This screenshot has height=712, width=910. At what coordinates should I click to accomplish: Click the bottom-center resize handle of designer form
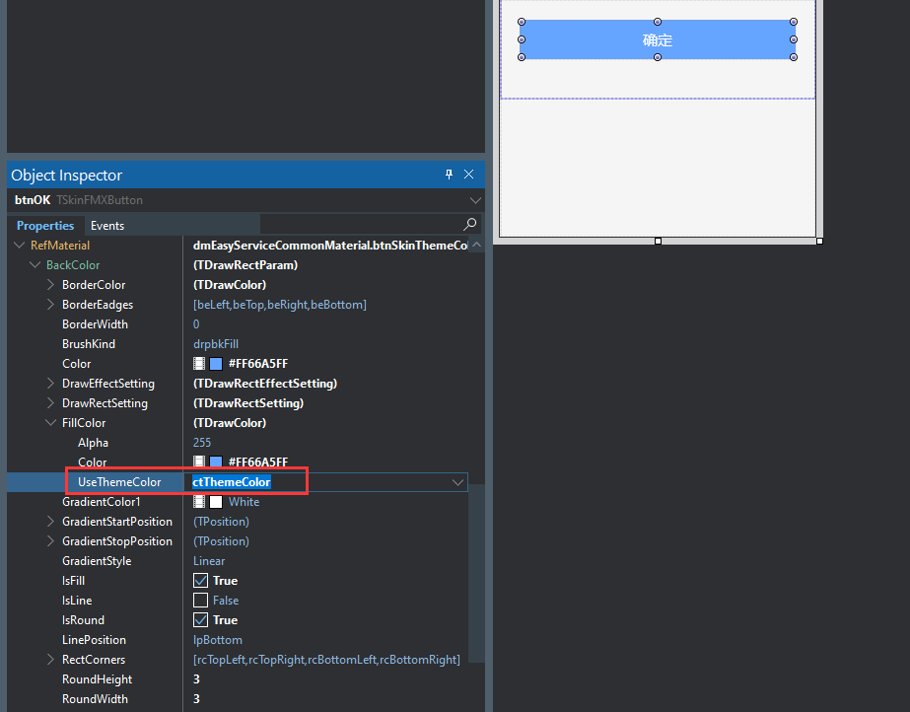click(658, 241)
